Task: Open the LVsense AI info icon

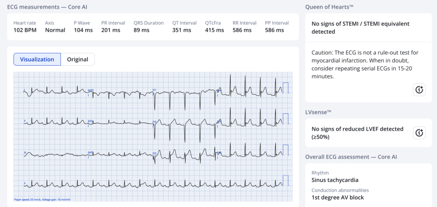Action: click(419, 133)
